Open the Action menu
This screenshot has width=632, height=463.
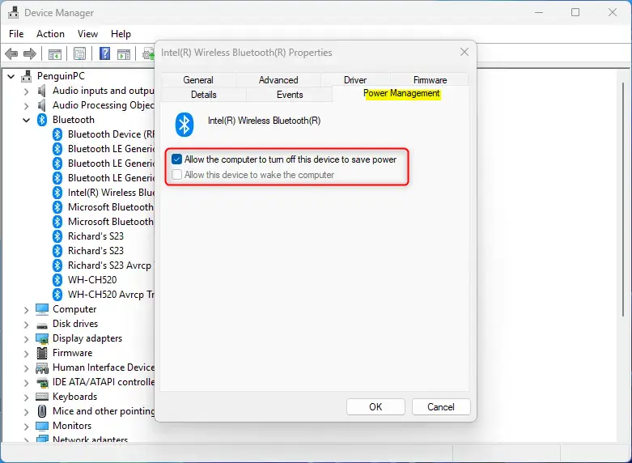pyautogui.click(x=50, y=34)
